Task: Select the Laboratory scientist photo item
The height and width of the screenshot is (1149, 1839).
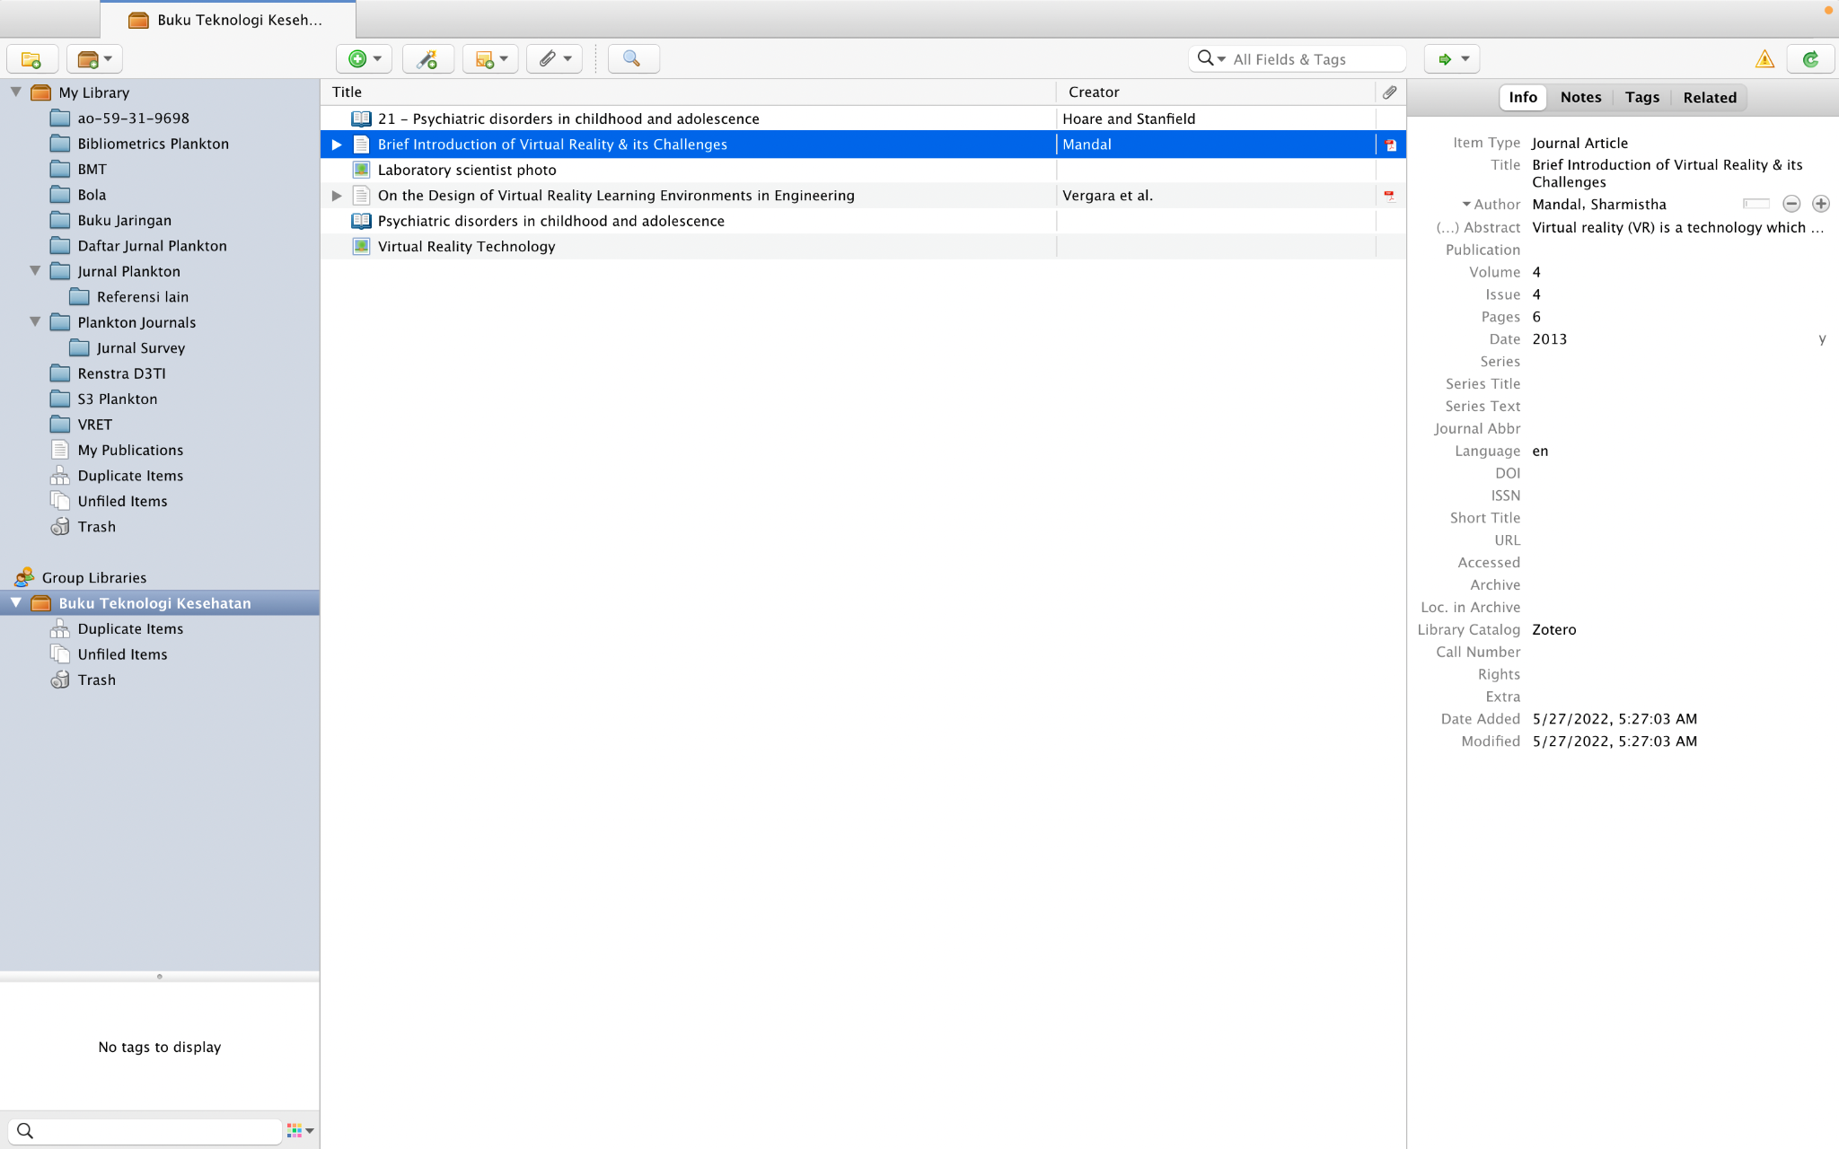Action: 863,170
